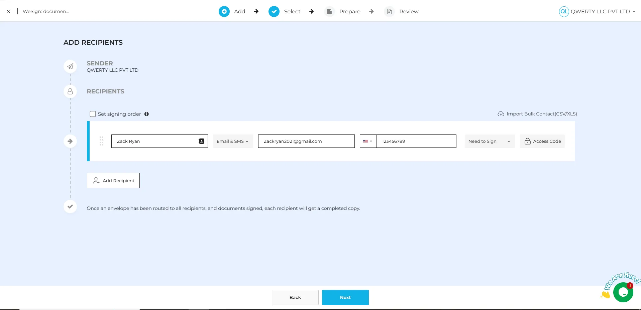
Task: Open the live chat bubble icon
Action: pos(623,292)
